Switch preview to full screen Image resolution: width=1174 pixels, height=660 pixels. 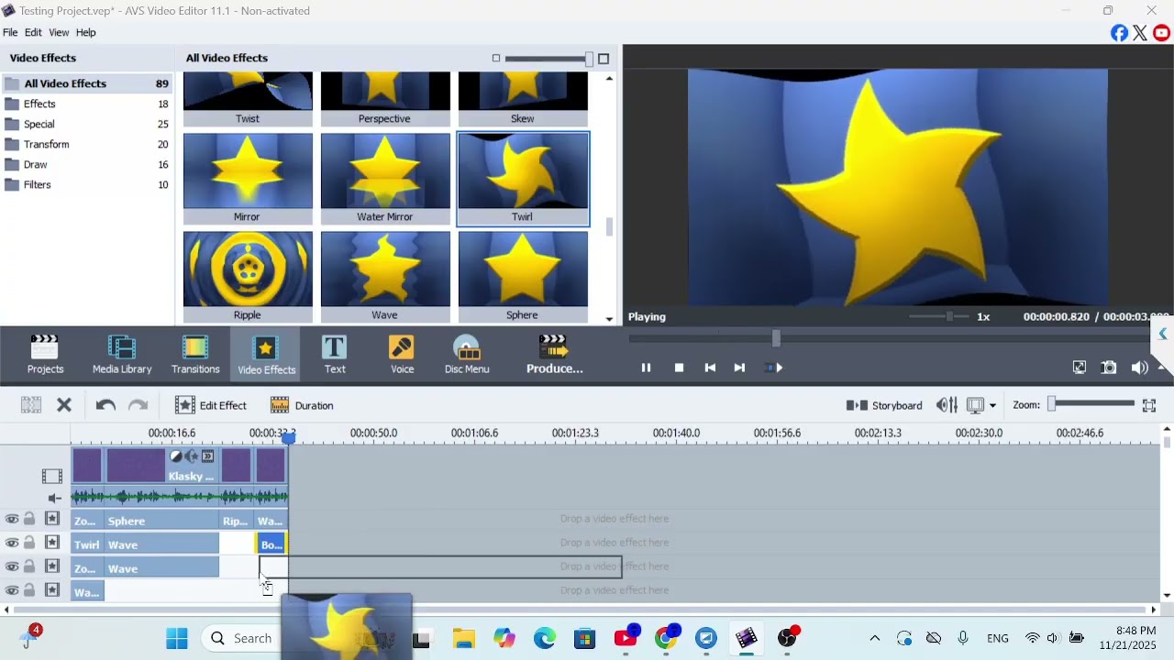click(1080, 368)
